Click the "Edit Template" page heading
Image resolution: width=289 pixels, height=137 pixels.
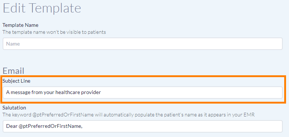pyautogui.click(x=42, y=8)
